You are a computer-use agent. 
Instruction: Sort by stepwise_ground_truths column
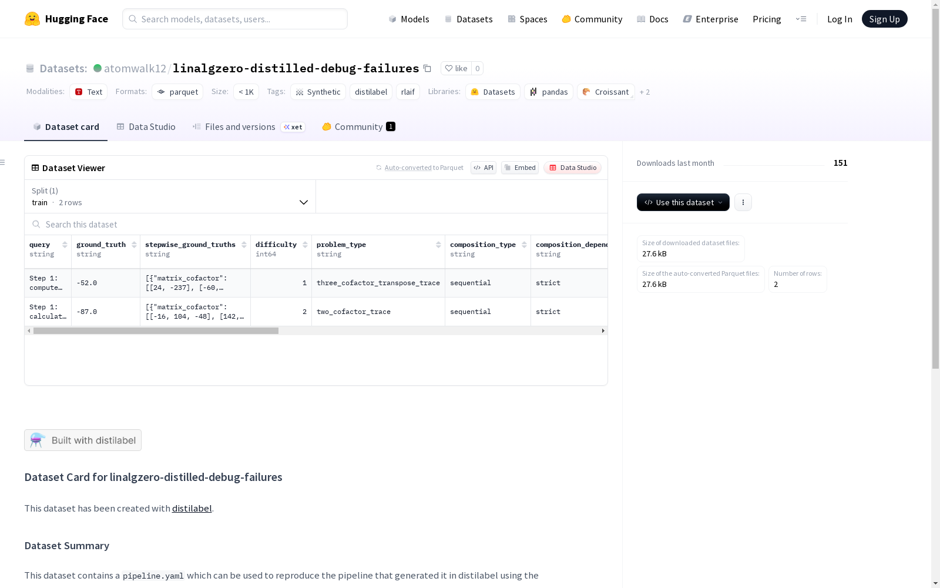pos(244,245)
